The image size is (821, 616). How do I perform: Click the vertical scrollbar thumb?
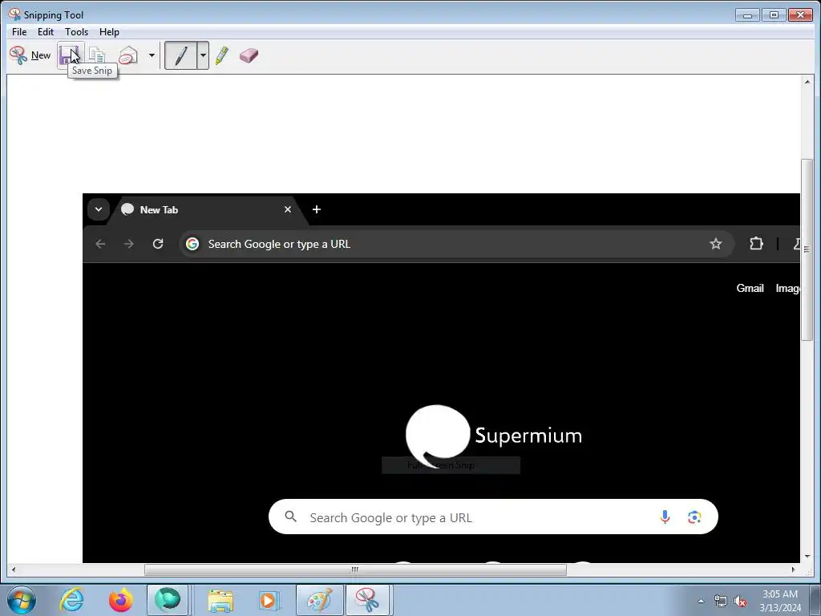807,249
